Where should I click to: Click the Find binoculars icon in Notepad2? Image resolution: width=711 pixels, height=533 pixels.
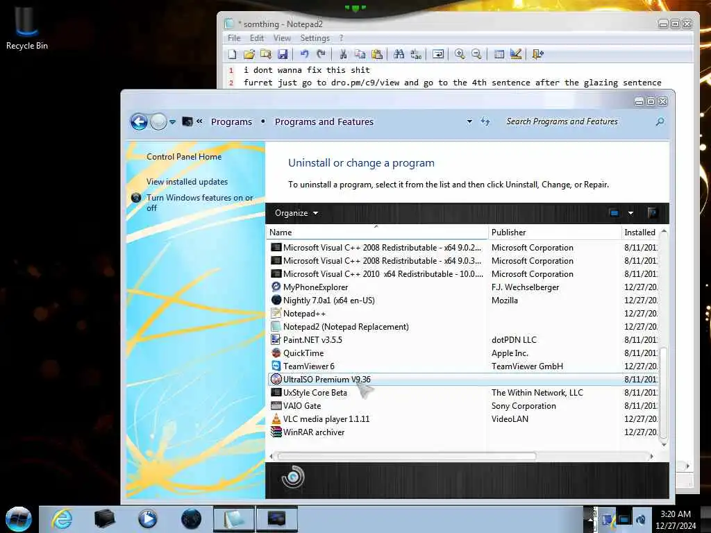tap(399, 54)
